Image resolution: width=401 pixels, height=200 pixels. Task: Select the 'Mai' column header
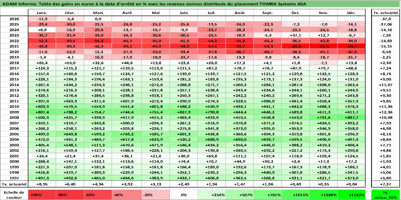(x=156, y=13)
